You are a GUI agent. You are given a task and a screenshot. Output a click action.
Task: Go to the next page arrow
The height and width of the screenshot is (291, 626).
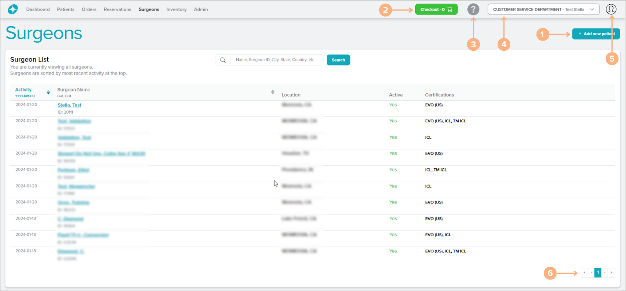(605, 273)
